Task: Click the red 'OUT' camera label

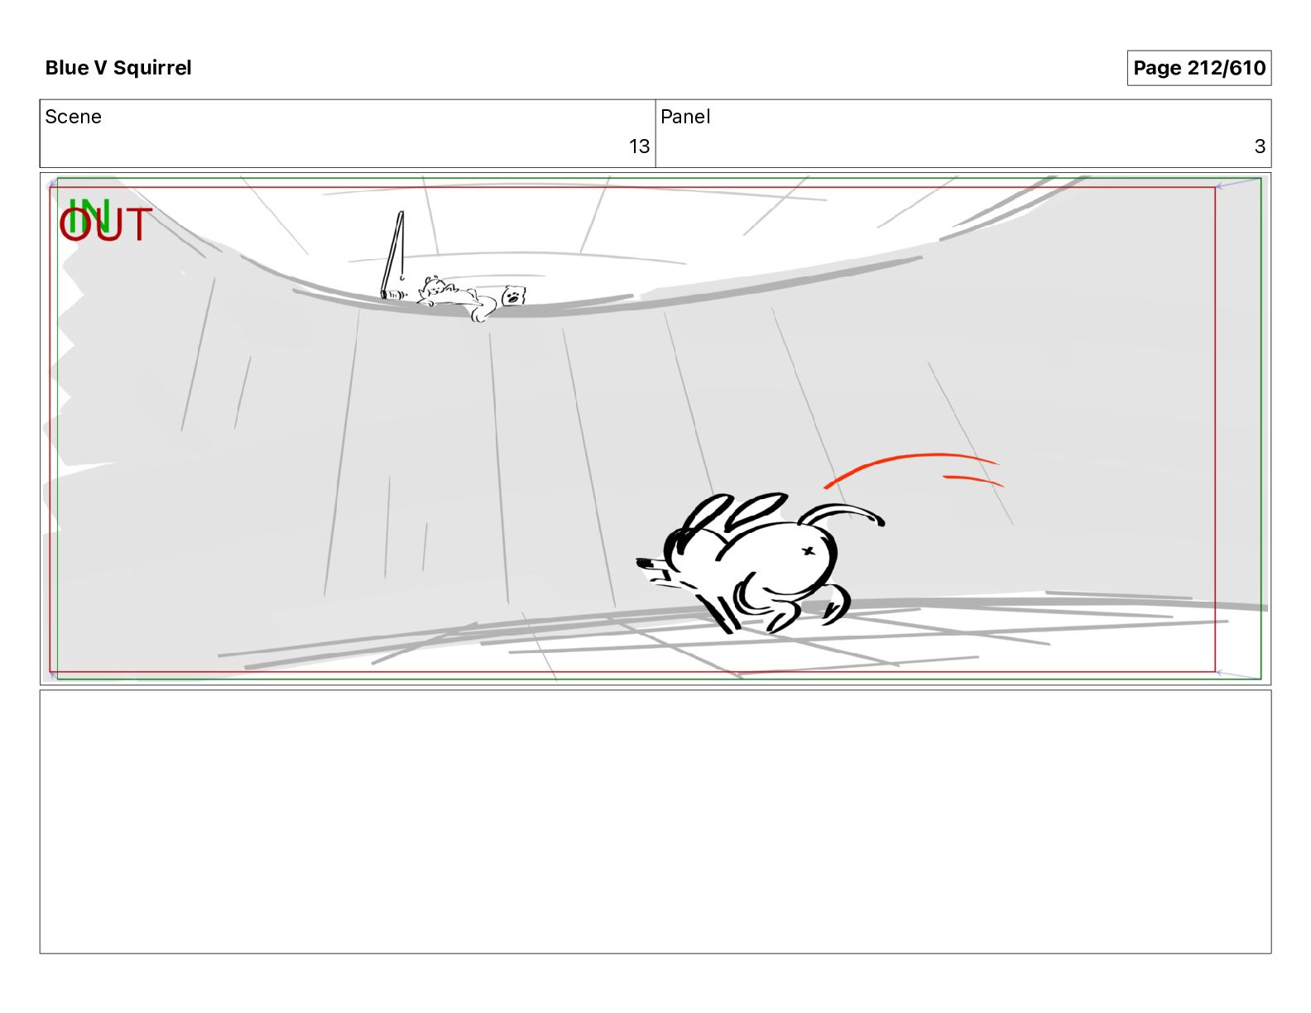Action: coord(105,225)
